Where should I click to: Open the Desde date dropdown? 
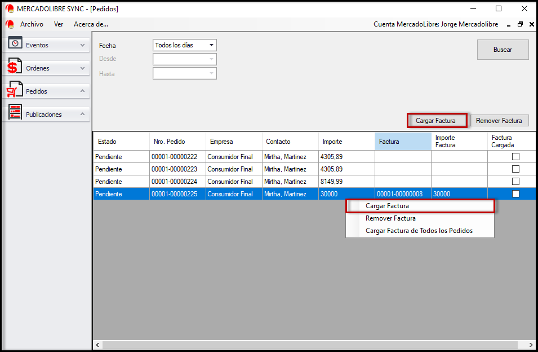point(211,59)
